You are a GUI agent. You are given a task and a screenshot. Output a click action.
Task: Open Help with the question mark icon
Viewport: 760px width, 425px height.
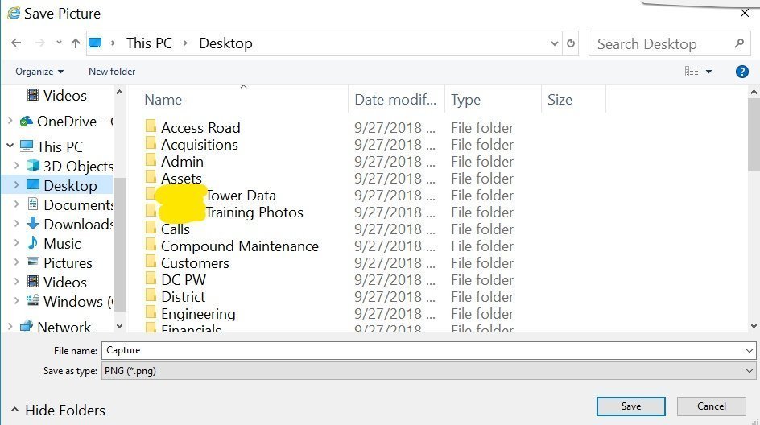point(741,72)
